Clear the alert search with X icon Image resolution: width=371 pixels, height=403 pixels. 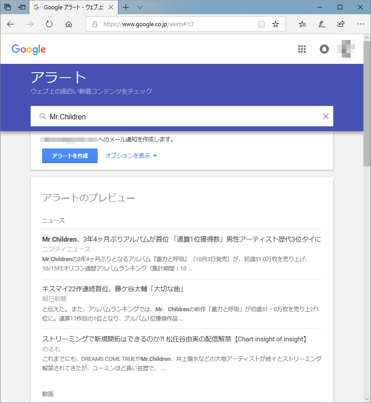pyautogui.click(x=326, y=117)
